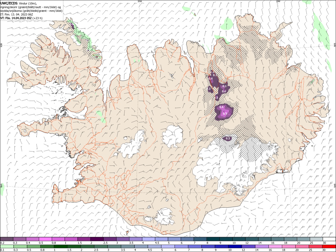The width and height of the screenshot is (336, 252).
Task: Click the 'rigning/skúrir' legend description line
Action: 31,7
